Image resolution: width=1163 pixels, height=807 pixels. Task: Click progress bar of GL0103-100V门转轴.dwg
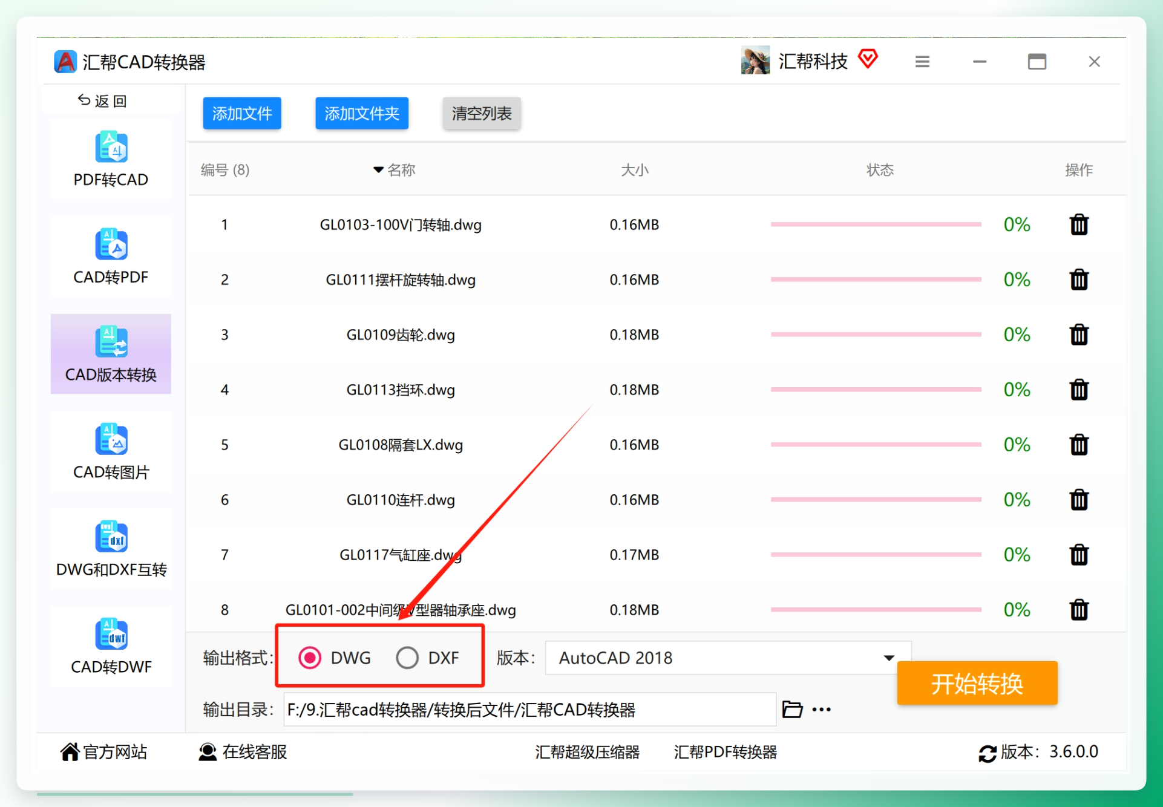pyautogui.click(x=876, y=224)
